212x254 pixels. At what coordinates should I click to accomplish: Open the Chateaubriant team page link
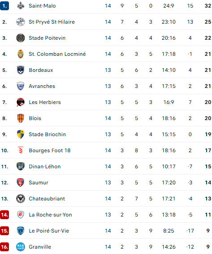click(x=47, y=199)
